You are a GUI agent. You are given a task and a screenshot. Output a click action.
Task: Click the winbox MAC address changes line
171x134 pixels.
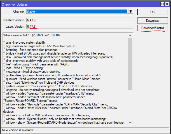[x=46, y=115]
